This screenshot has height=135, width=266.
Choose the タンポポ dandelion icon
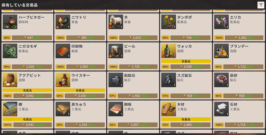[x=168, y=22]
